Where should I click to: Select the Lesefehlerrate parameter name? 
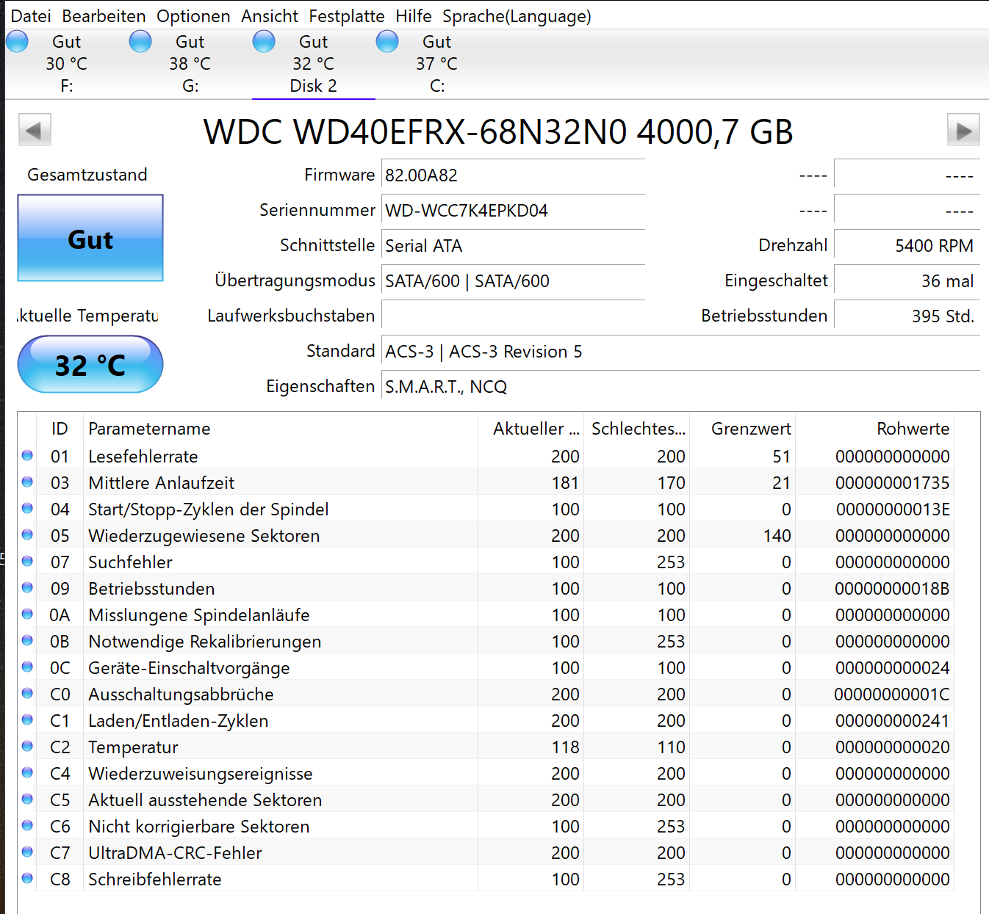click(x=143, y=457)
